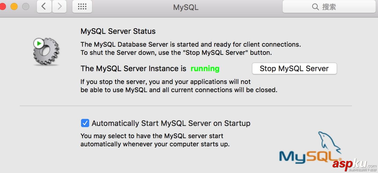This screenshot has width=378, height=173.
Task: Click the MySQL window title
Action: 186,7
